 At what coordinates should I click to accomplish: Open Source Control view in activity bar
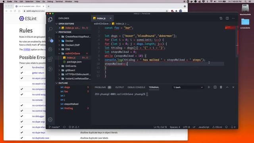(51, 39)
